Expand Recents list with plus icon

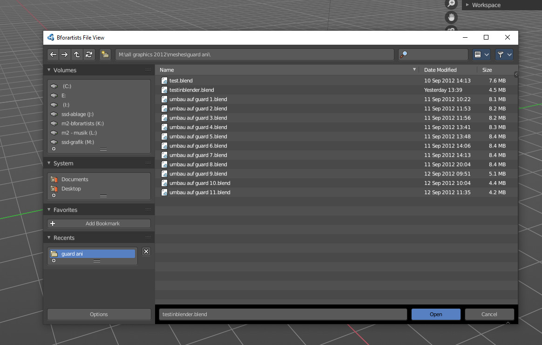[54, 261]
